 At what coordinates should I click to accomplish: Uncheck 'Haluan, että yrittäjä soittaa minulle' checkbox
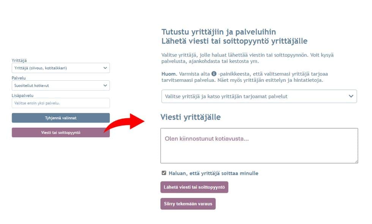coord(164,173)
